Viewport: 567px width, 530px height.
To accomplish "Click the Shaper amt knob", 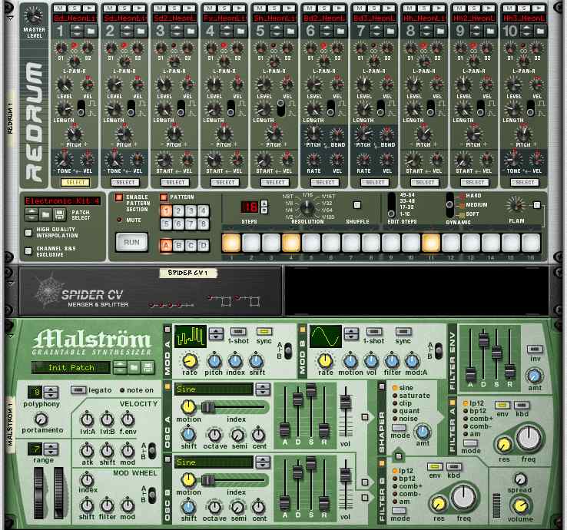I will coord(423,431).
